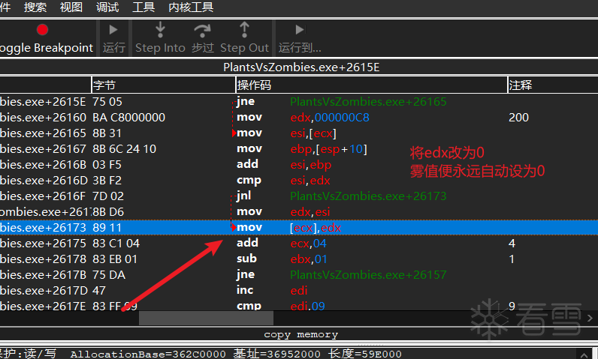Select the sub ebx,01 instruction row
598x359 pixels.
299,259
